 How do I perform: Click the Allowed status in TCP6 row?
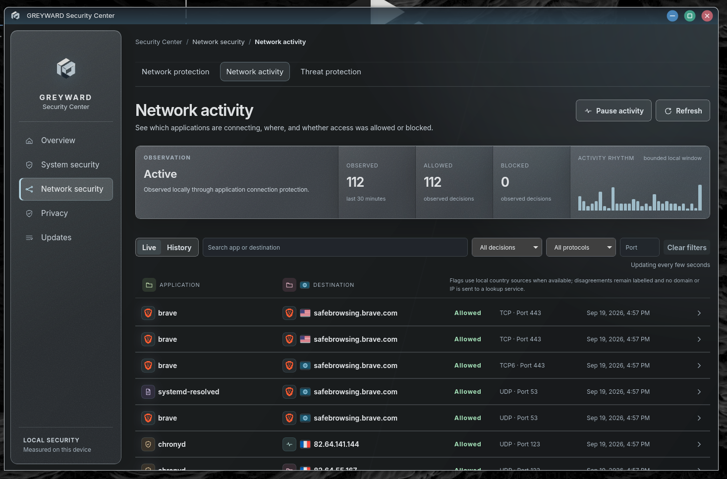click(x=468, y=366)
